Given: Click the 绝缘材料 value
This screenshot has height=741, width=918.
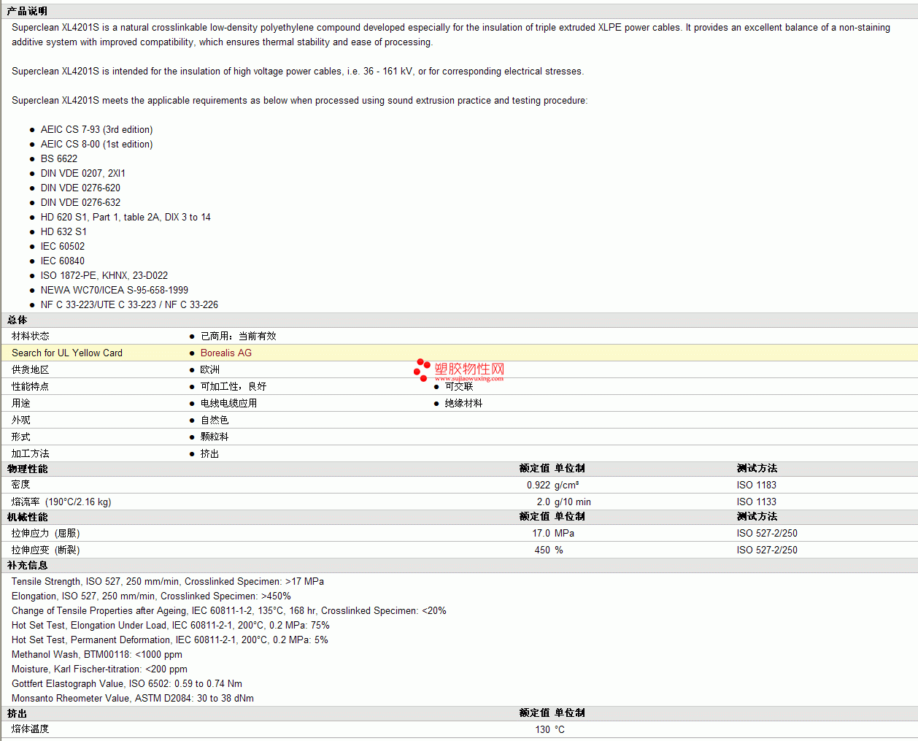Looking at the screenshot, I should 463,403.
